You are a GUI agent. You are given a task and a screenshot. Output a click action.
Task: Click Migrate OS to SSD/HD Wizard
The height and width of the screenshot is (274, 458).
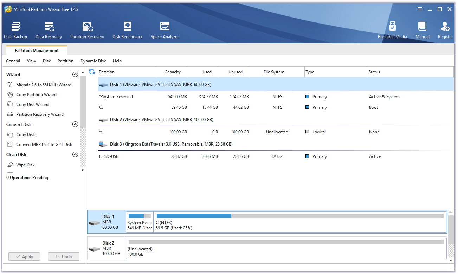tap(44, 85)
